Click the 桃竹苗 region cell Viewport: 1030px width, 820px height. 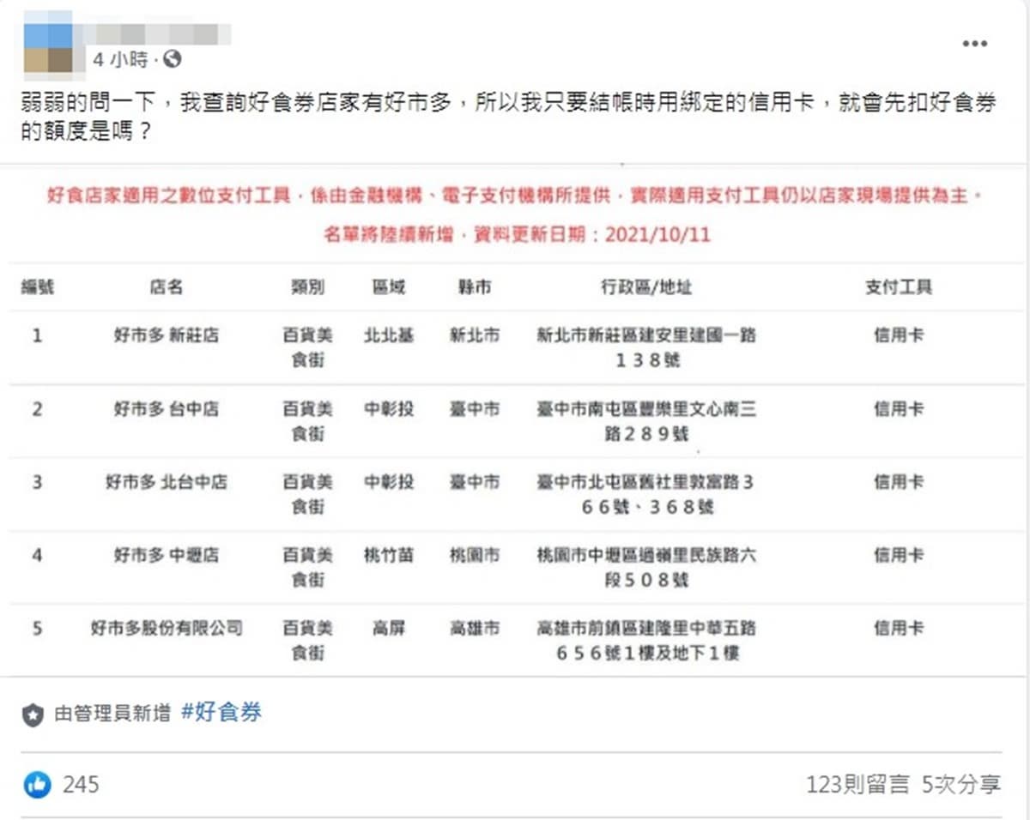click(x=389, y=555)
